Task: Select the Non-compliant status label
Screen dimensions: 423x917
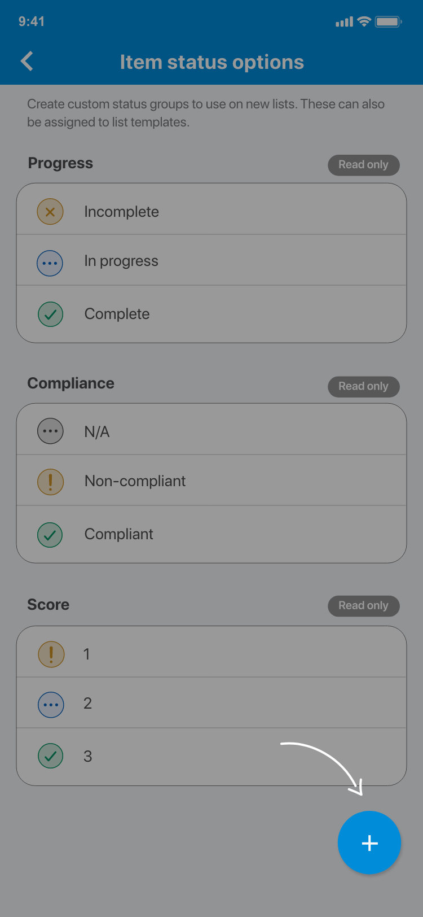Action: point(135,481)
